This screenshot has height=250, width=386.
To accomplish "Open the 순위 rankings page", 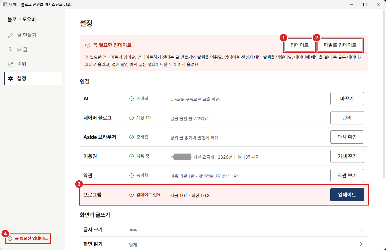I will [x=33, y=64].
